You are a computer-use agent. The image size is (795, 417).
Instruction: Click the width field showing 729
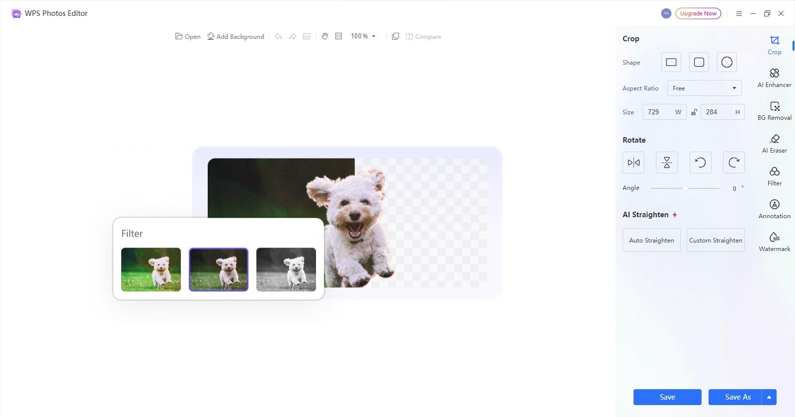[664, 112]
